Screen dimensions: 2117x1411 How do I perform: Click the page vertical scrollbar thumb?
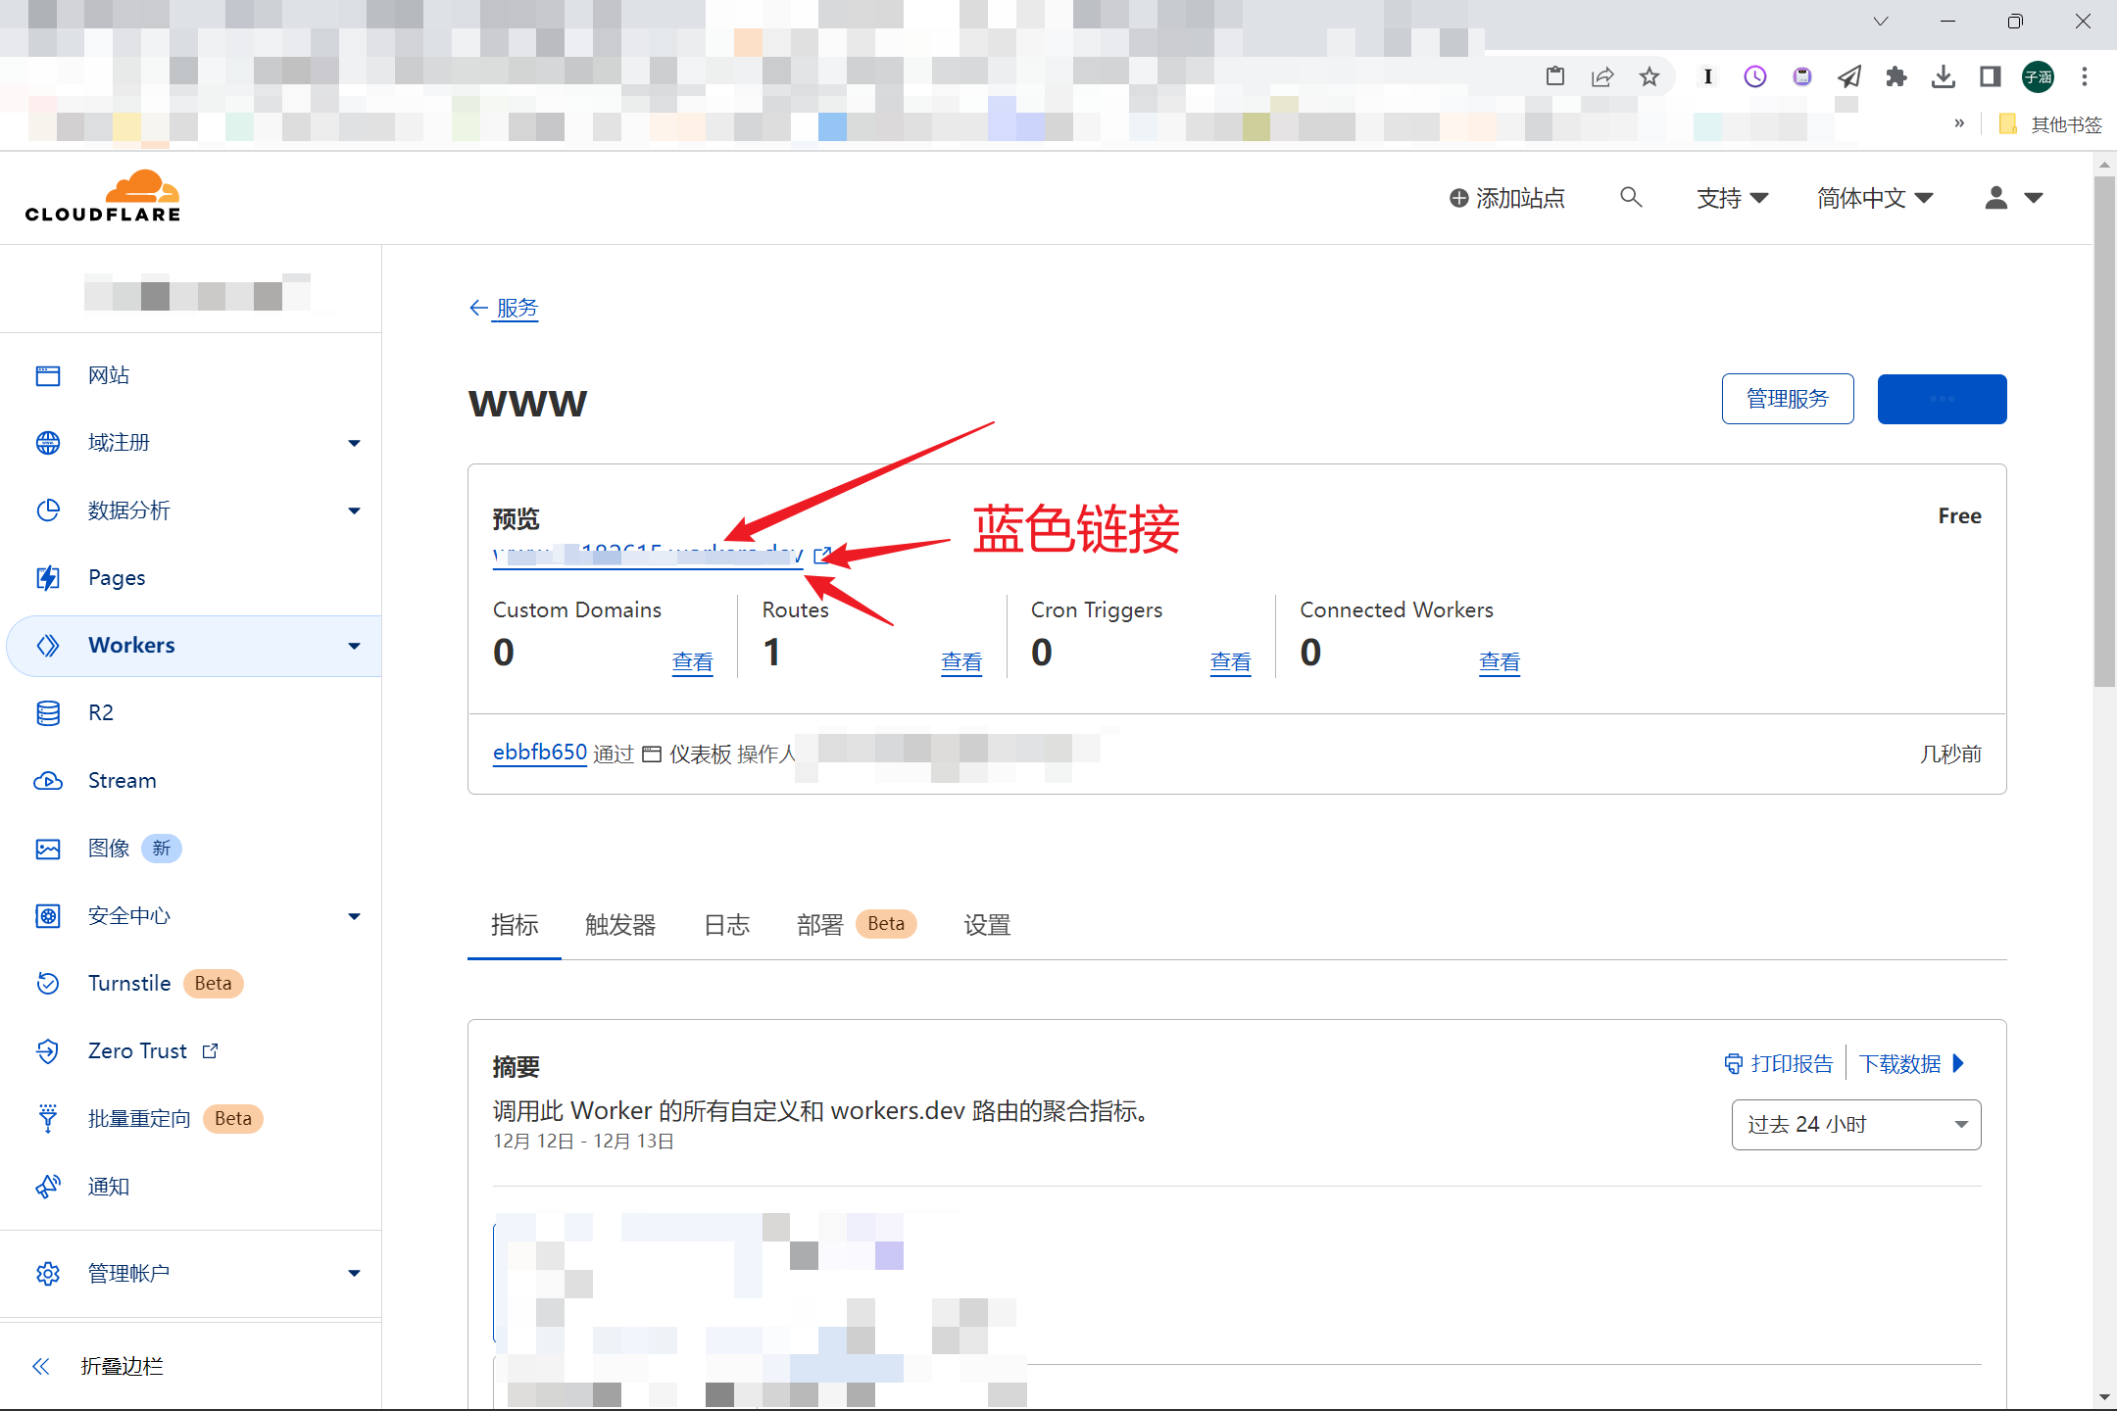pyautogui.click(x=2104, y=431)
